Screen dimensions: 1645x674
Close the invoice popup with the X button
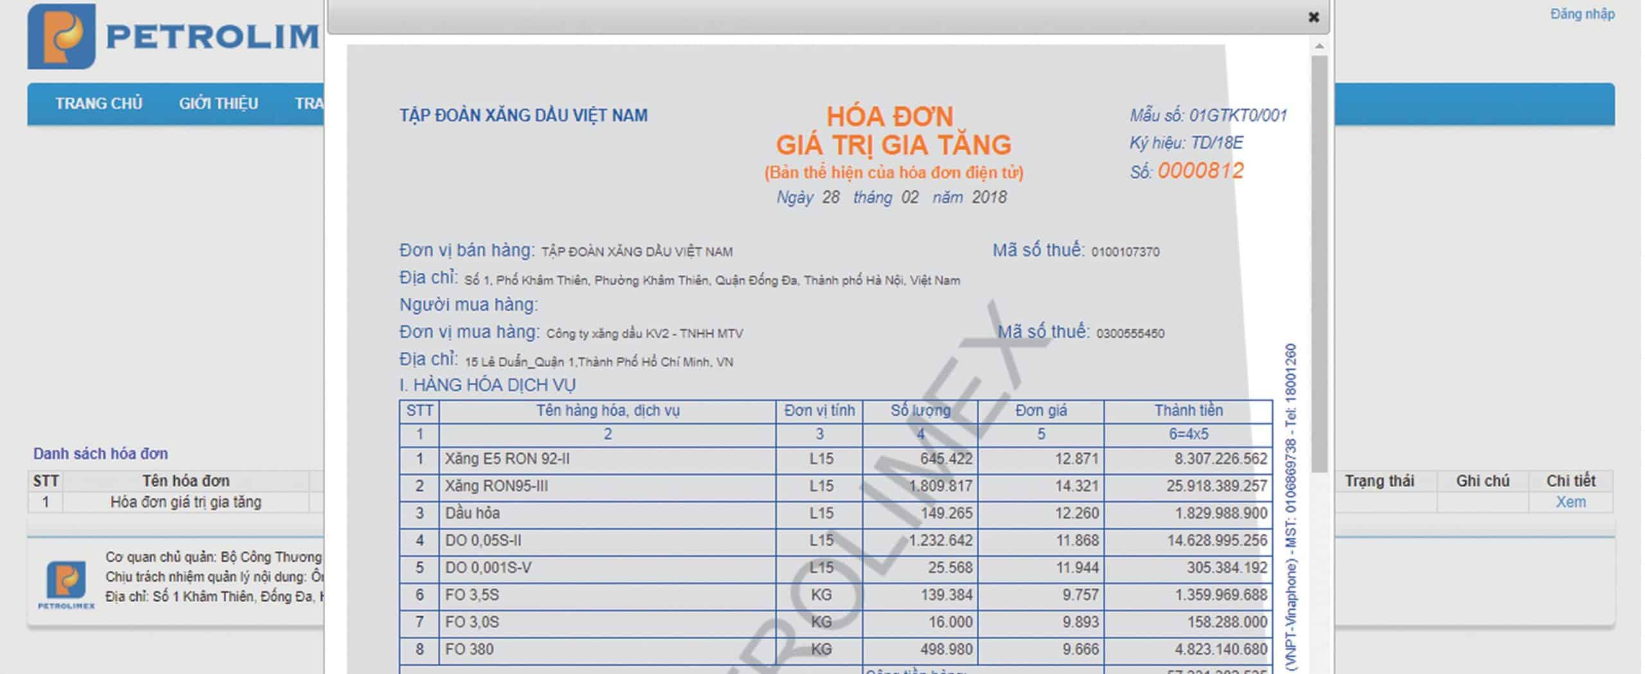[x=1313, y=17]
